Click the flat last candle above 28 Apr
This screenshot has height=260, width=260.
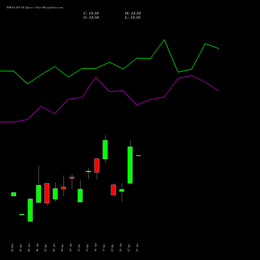pos(138,155)
